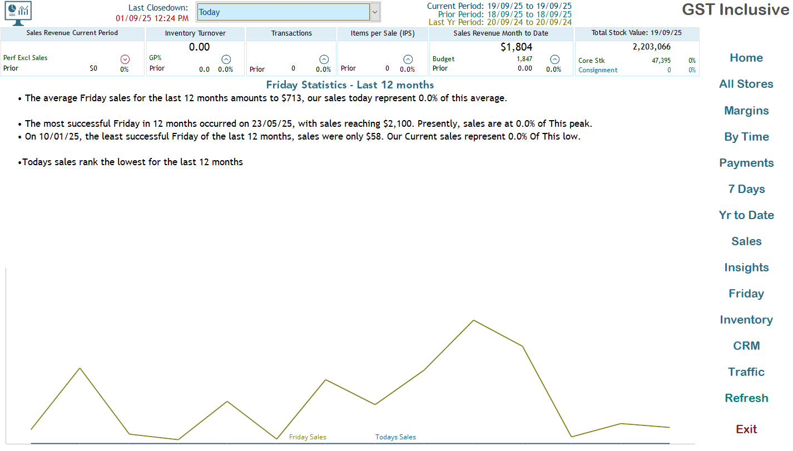Image resolution: width=793 pixels, height=451 pixels.
Task: Click the up-arrow indicator in Items per Sale
Action: [x=408, y=59]
